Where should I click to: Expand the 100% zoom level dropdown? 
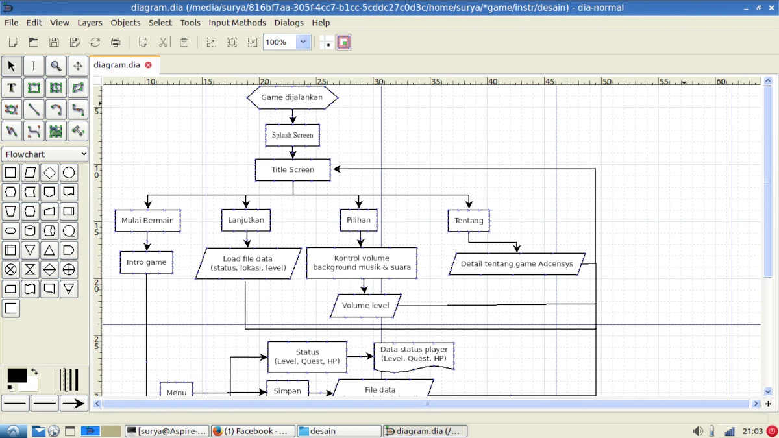click(x=303, y=42)
